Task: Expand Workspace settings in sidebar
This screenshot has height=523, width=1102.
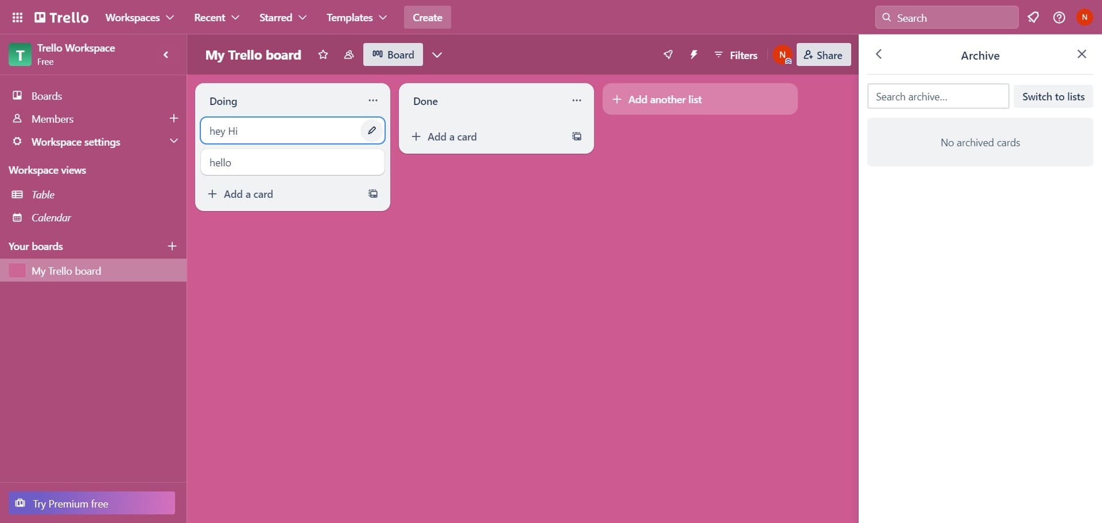Action: [x=173, y=142]
